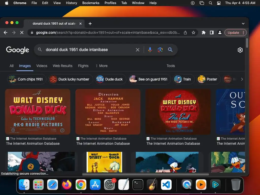Toggle the Chrome side panel

tap(212, 33)
